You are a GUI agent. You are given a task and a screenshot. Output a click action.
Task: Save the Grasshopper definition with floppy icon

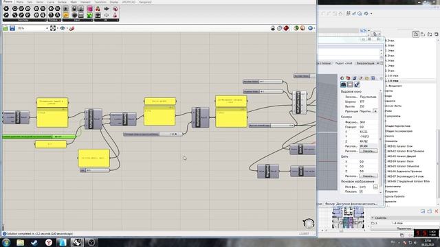pos(12,28)
